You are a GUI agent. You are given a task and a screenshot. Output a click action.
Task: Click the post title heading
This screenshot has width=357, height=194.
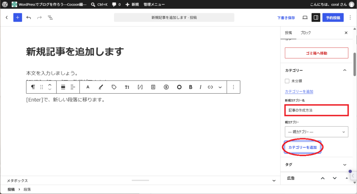pos(75,52)
